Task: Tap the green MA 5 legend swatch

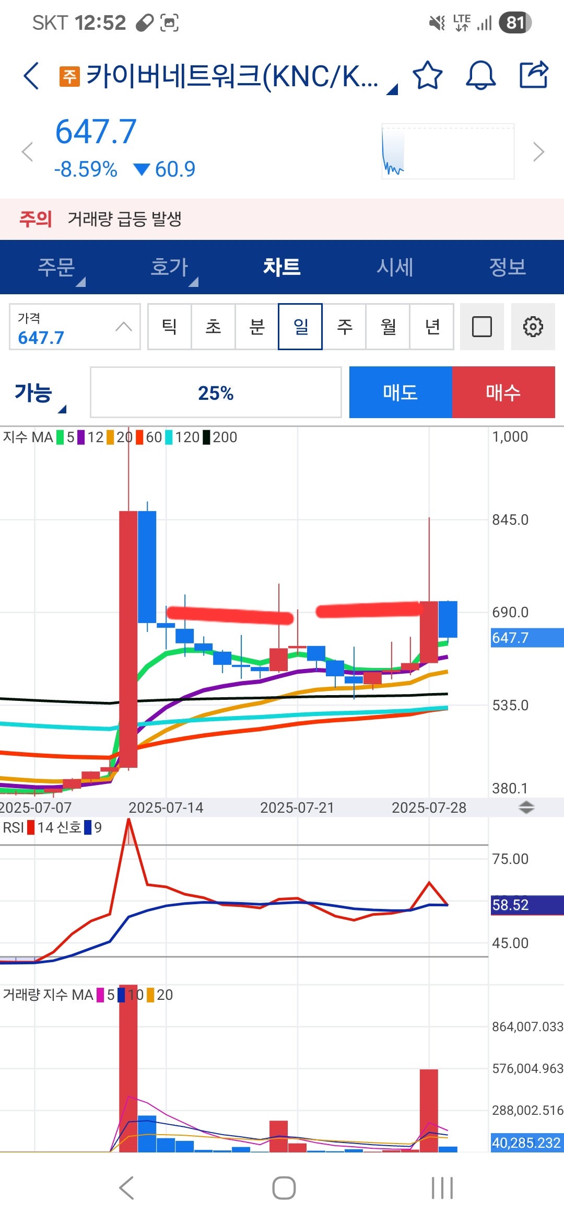Action: pyautogui.click(x=61, y=437)
